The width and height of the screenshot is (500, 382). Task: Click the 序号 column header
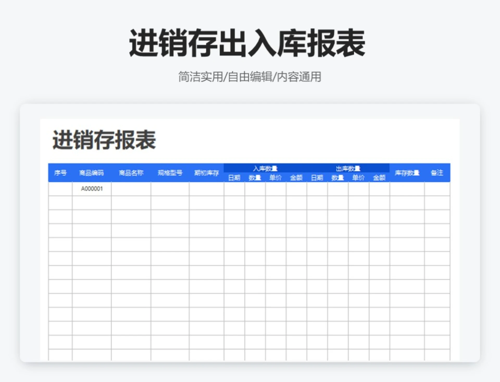pyautogui.click(x=60, y=173)
